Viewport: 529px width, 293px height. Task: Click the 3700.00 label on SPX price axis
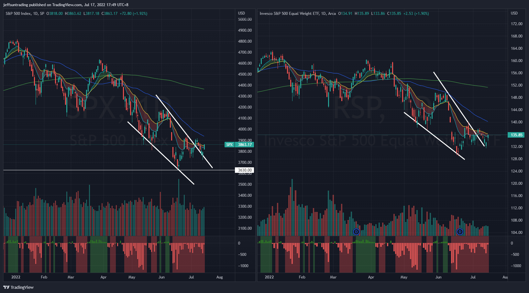pyautogui.click(x=245, y=162)
